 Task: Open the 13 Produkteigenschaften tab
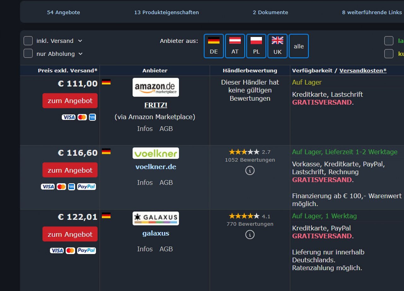point(166,12)
